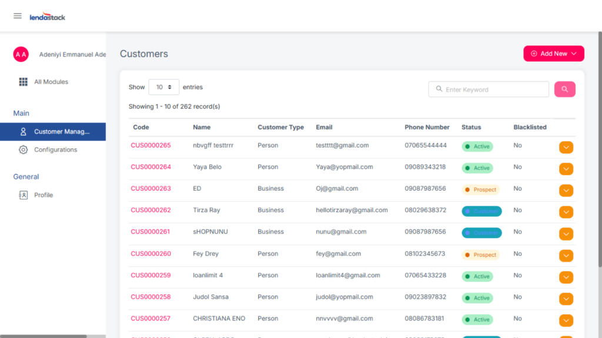Viewport: 602px width, 338px height.
Task: Click the Customer Management person icon
Action: (x=24, y=132)
